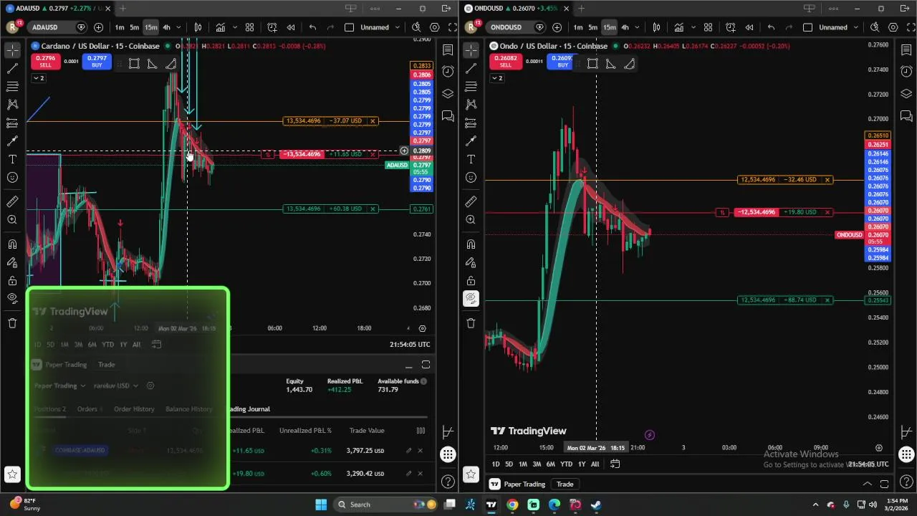Select 4h interval in ADAUSD toolbar

[166, 27]
